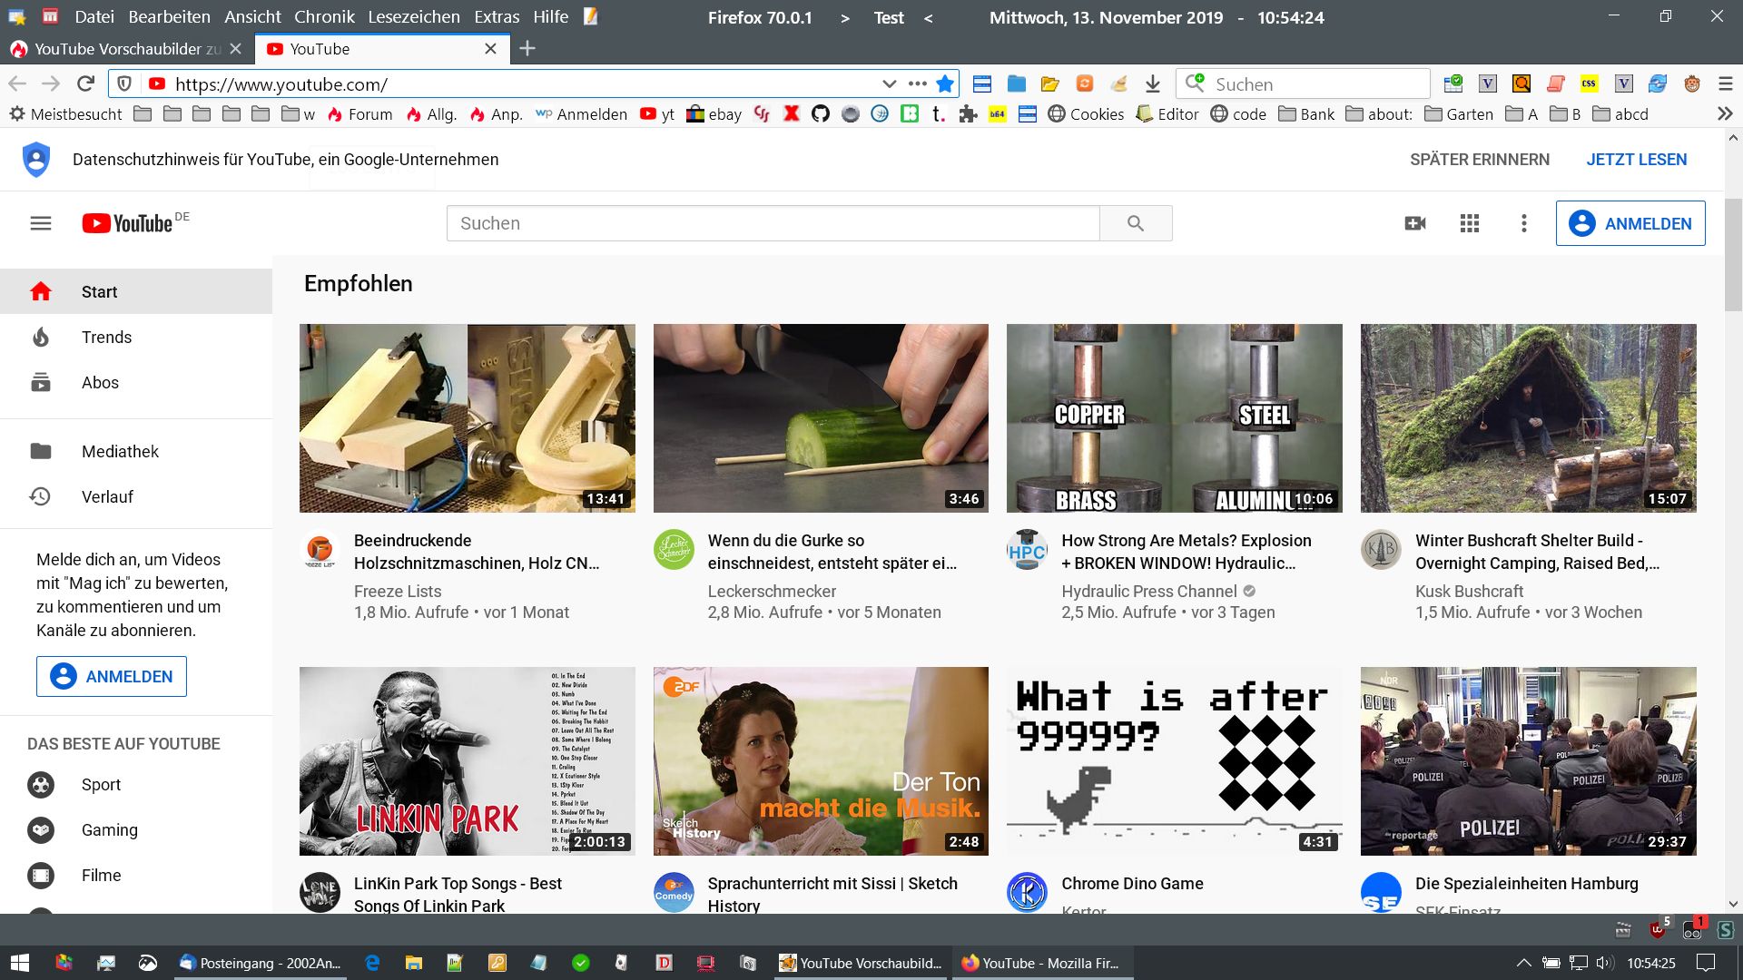Open the Firefox downloads arrow icon
The width and height of the screenshot is (1743, 980).
pyautogui.click(x=1152, y=83)
